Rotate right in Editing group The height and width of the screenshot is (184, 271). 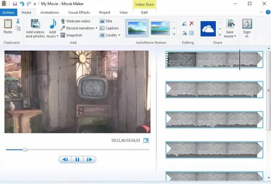pyautogui.click(x=184, y=33)
